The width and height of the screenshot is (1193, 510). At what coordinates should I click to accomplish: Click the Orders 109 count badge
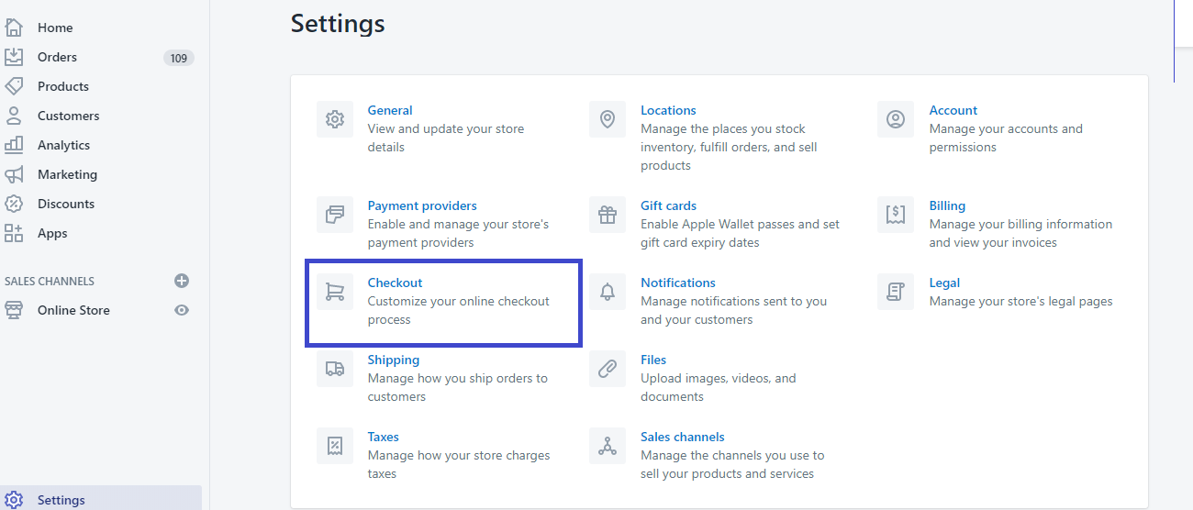(179, 58)
